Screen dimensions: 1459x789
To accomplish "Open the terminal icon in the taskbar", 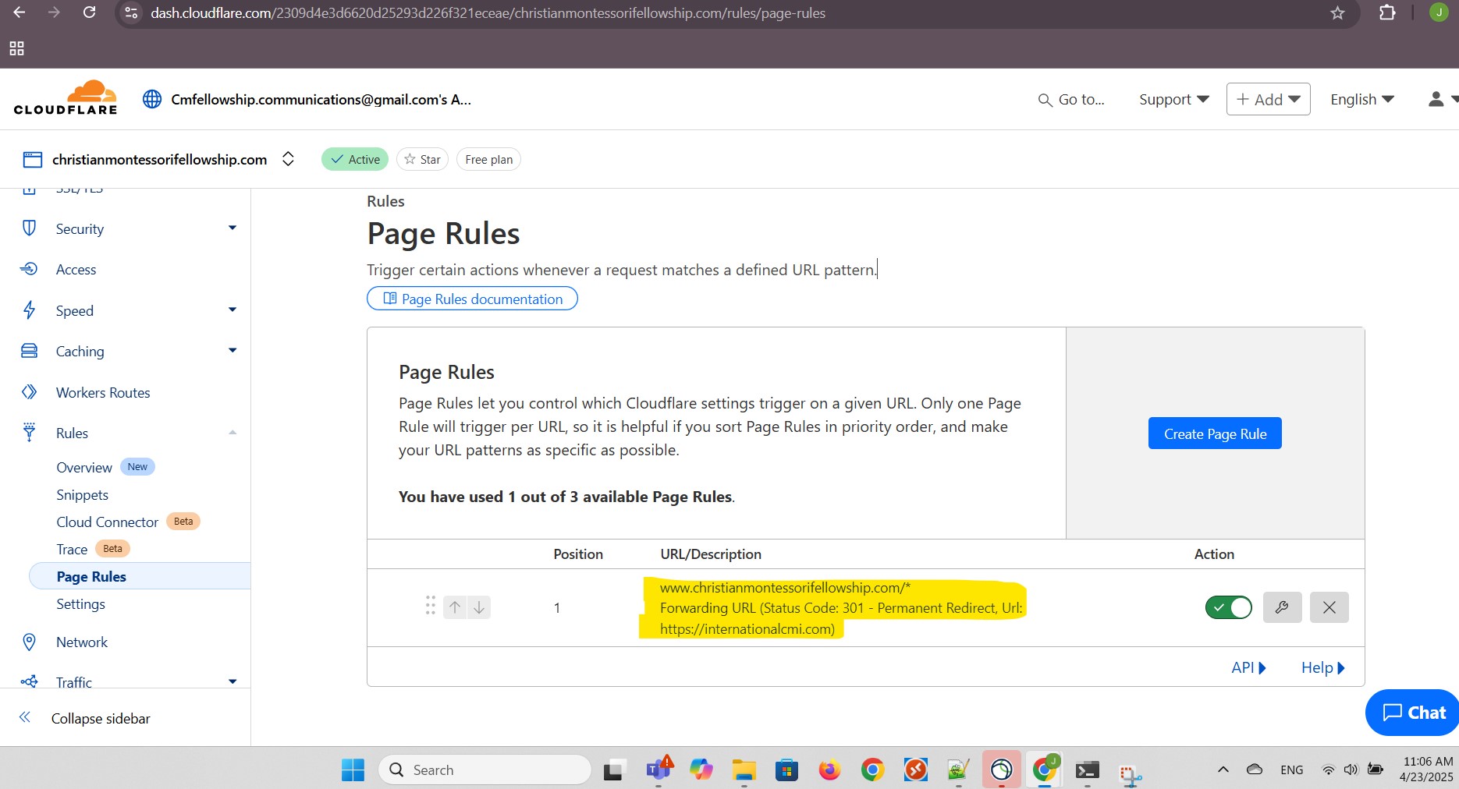I will tap(1087, 770).
